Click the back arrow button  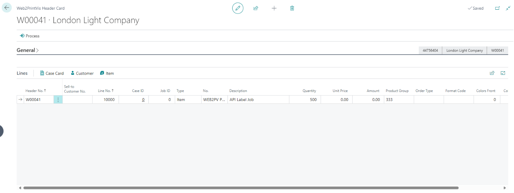7,8
